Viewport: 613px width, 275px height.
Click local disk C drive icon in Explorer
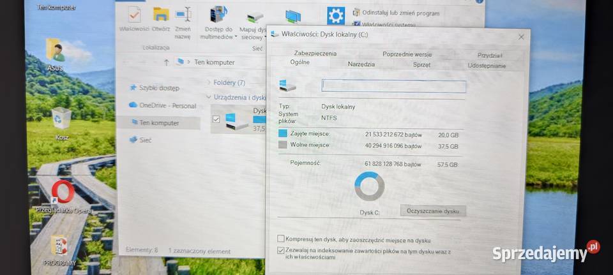click(236, 121)
